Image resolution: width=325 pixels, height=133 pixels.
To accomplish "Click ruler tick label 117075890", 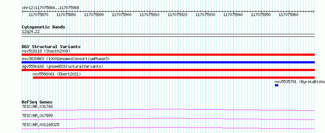I will click(x=94, y=15).
